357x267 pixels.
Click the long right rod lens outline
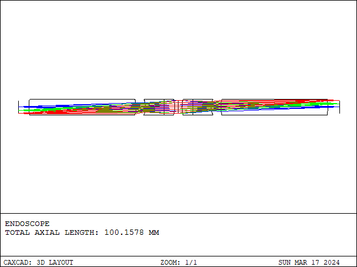(x=275, y=107)
